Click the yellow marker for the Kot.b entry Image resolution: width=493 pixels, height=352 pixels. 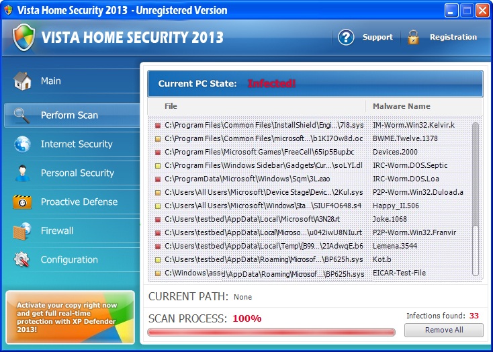158,260
